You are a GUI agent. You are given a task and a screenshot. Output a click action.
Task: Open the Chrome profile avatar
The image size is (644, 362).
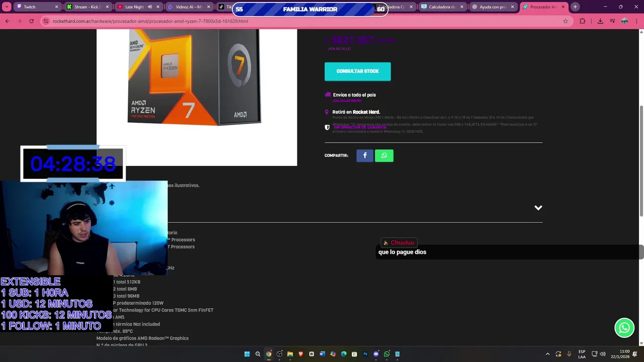point(624,21)
